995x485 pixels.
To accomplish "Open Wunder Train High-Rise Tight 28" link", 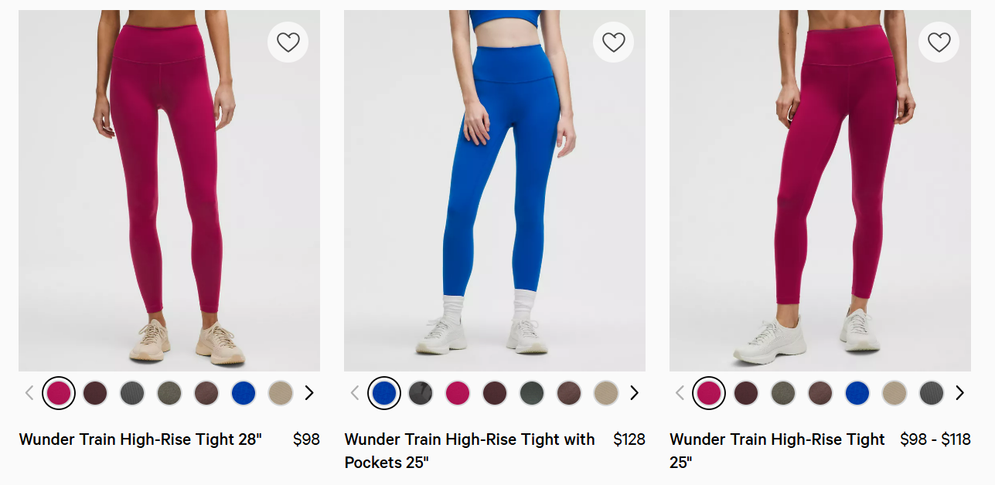I will (x=141, y=439).
